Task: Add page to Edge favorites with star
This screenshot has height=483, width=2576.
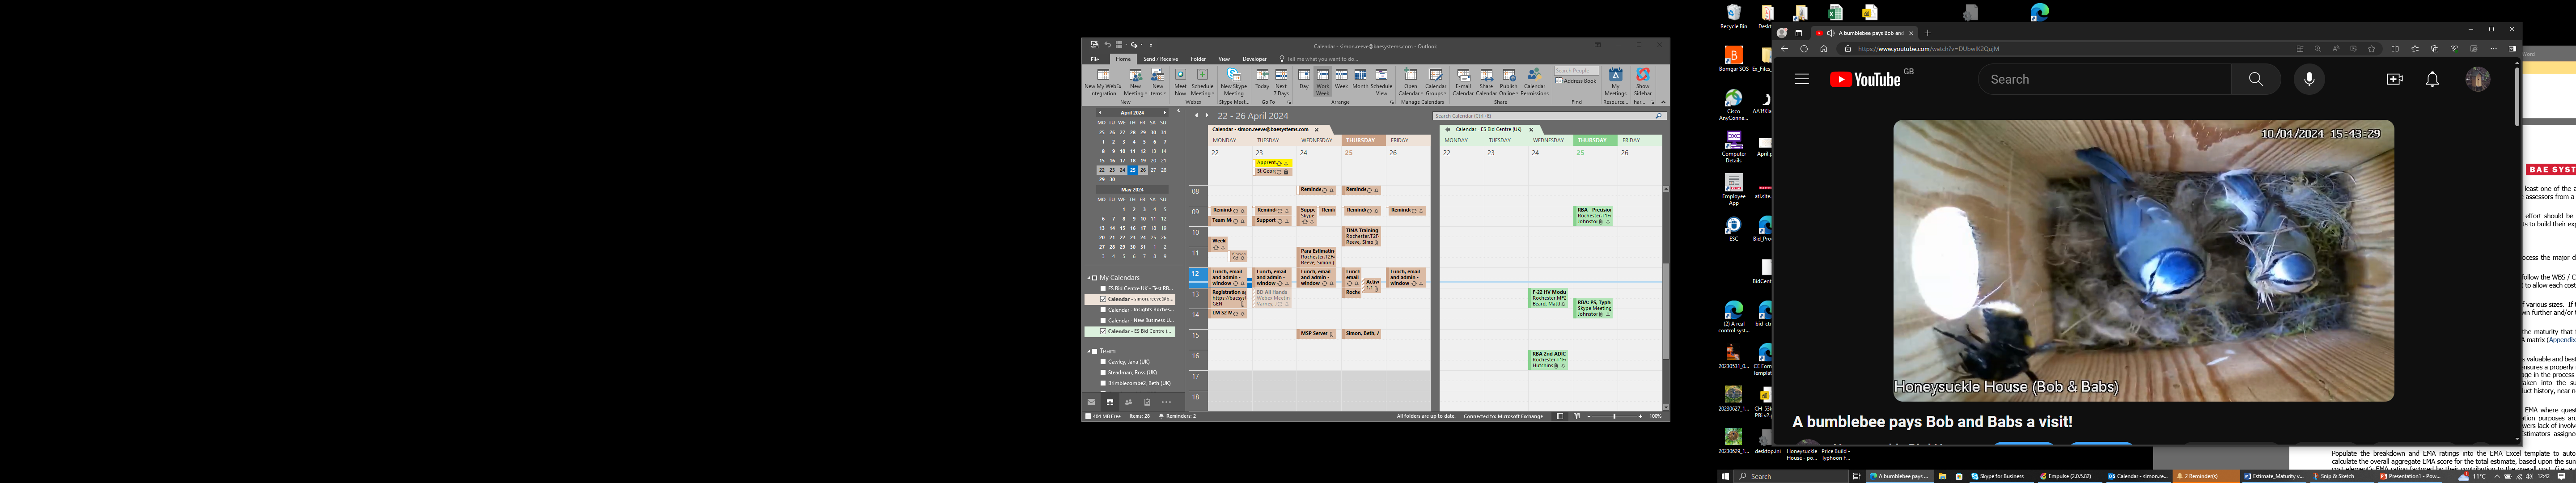Action: click(x=2371, y=49)
